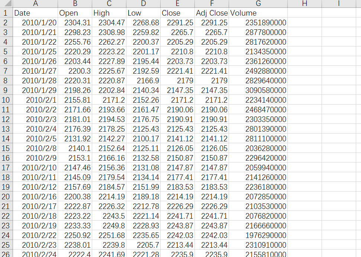The height and width of the screenshot is (257, 361).
Task: Select High value 2179.54
Action: [109, 177]
